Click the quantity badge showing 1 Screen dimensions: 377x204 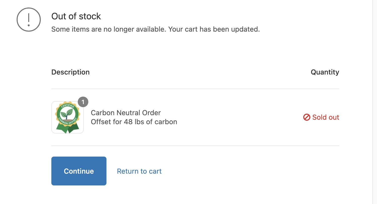(83, 102)
